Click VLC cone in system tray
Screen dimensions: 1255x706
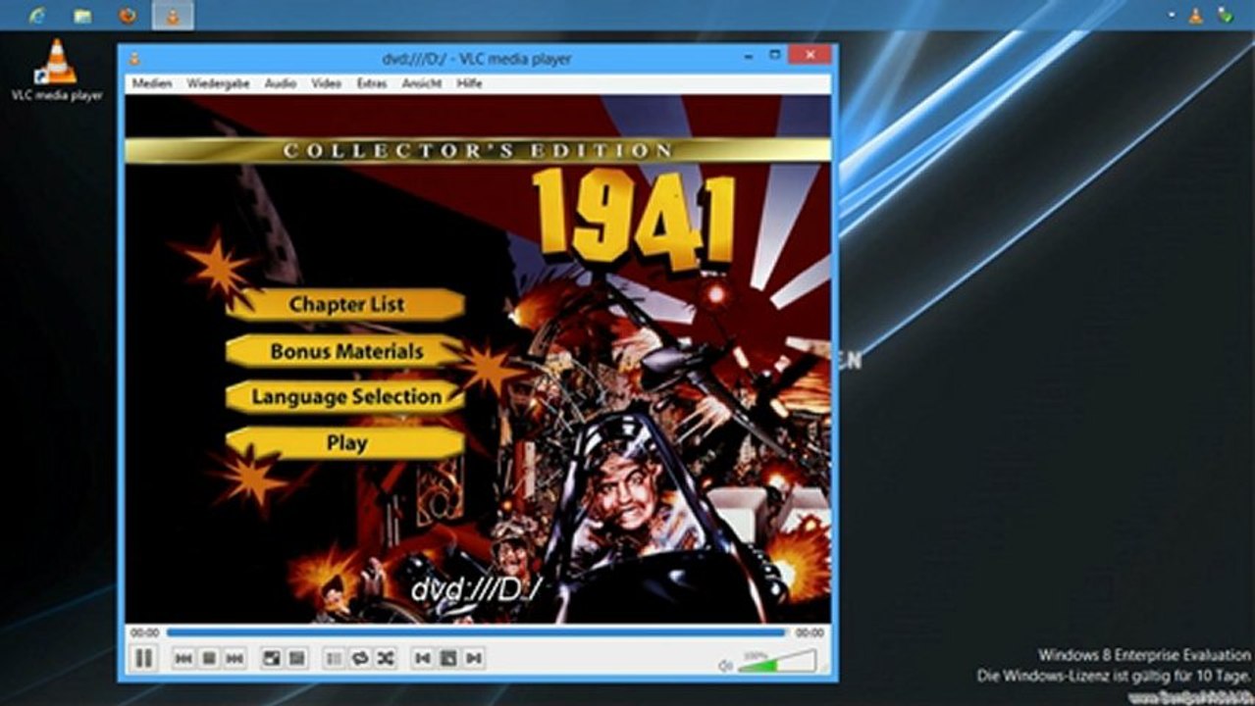pos(1195,16)
